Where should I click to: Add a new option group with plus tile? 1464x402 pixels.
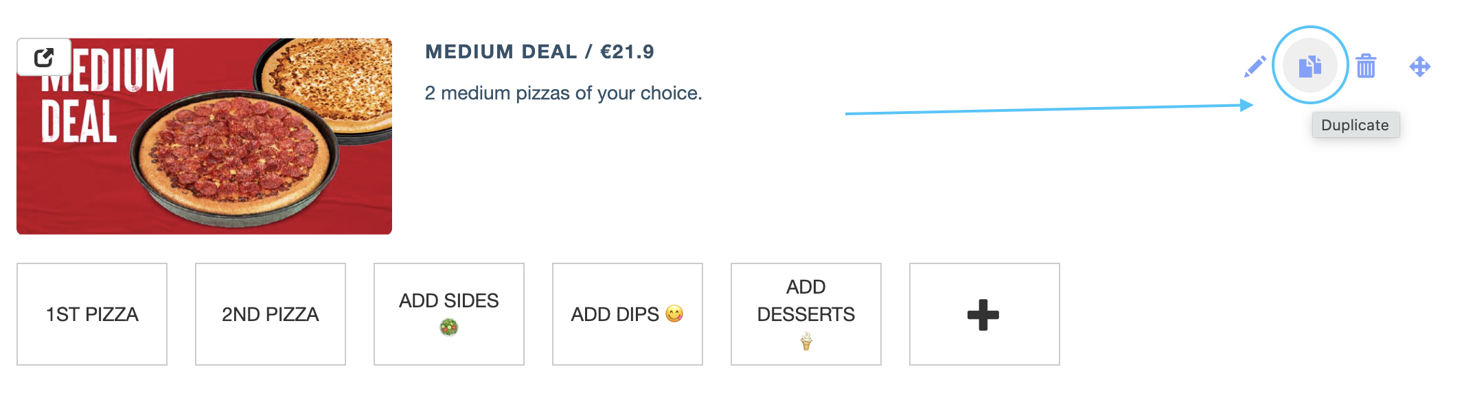click(x=984, y=314)
